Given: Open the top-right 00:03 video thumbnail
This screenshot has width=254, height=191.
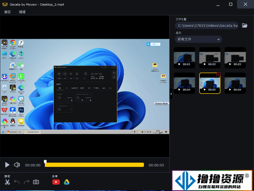Looking at the screenshot, I should (x=235, y=58).
